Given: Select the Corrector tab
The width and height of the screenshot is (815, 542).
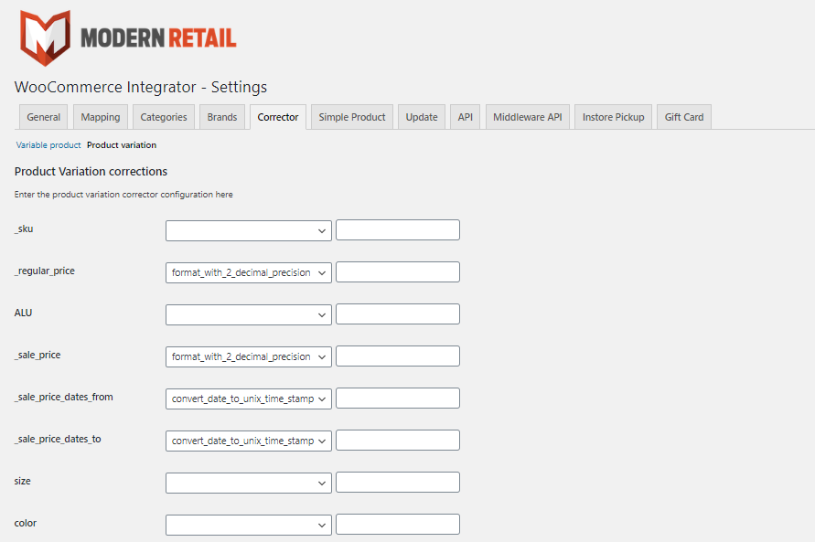Looking at the screenshot, I should [278, 117].
